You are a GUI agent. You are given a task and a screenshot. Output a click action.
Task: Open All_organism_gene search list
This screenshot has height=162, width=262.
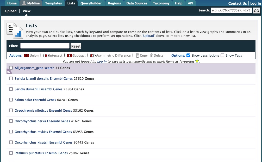pos(34,68)
